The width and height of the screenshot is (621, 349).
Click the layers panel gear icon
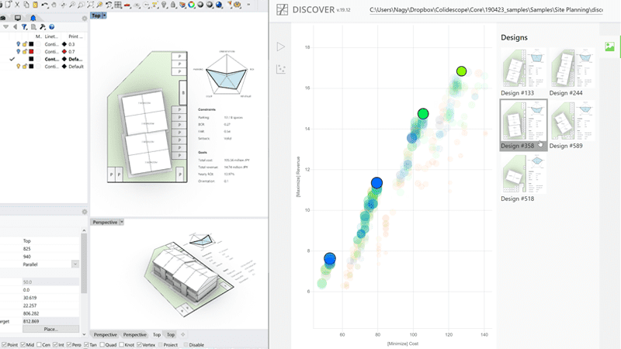(85, 18)
